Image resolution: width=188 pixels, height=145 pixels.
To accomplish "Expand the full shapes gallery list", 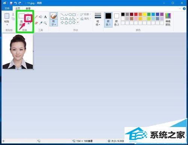I will tap(78, 22).
